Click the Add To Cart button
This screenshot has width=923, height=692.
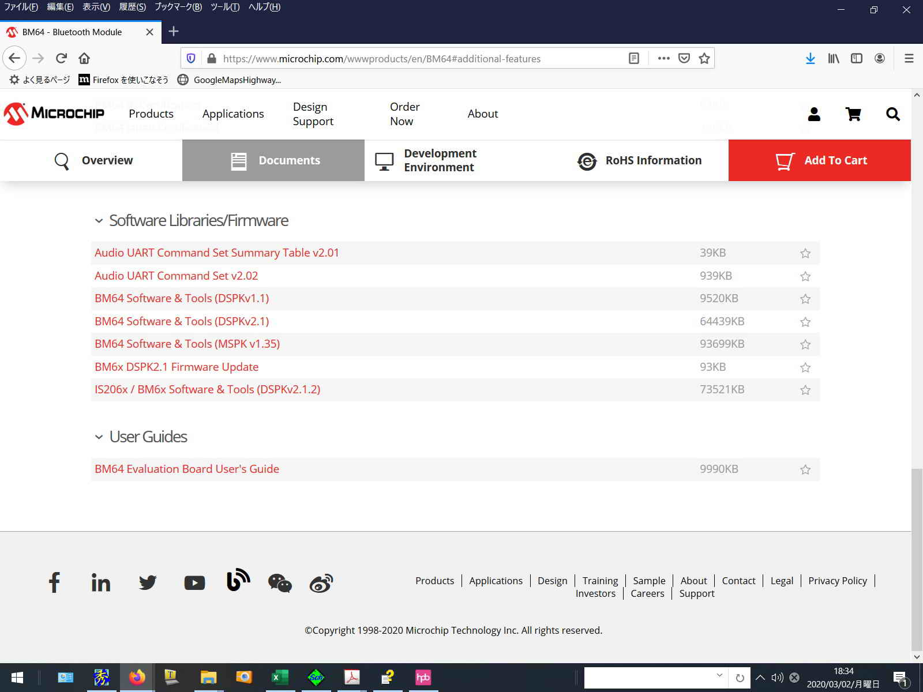pos(820,160)
